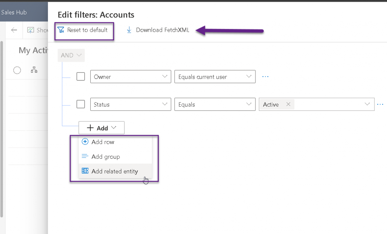Image resolution: width=387 pixels, height=234 pixels.
Task: Click the Reset to default filter icon
Action: pyautogui.click(x=61, y=30)
